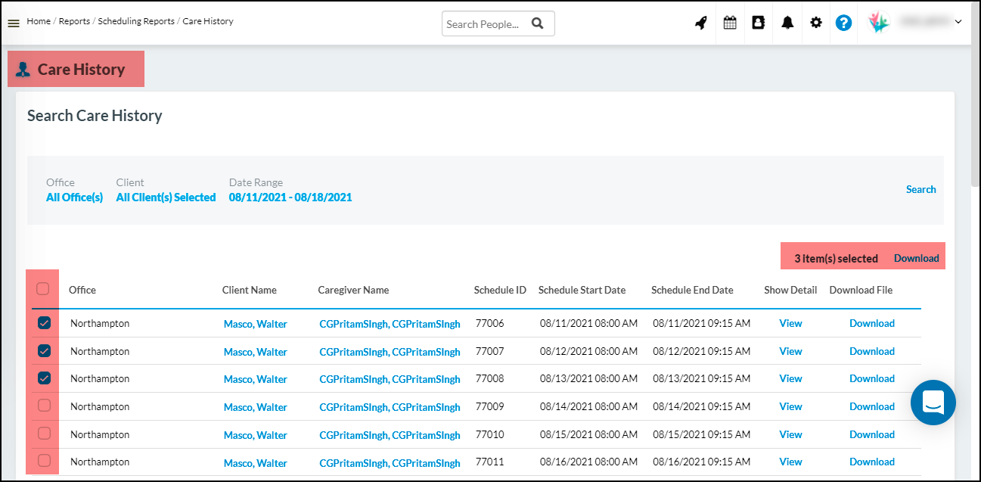Open the hamburger navigation menu

click(x=13, y=23)
